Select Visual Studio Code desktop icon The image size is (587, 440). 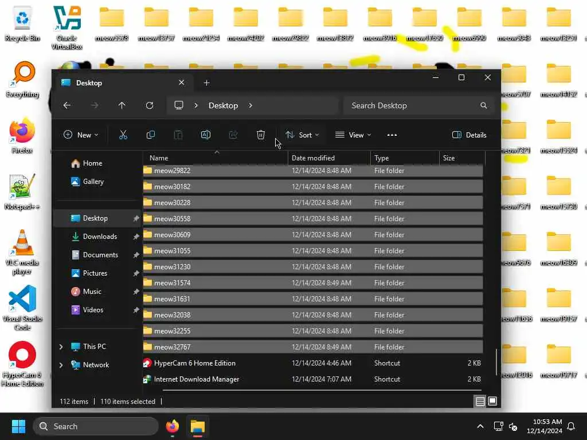[22, 308]
